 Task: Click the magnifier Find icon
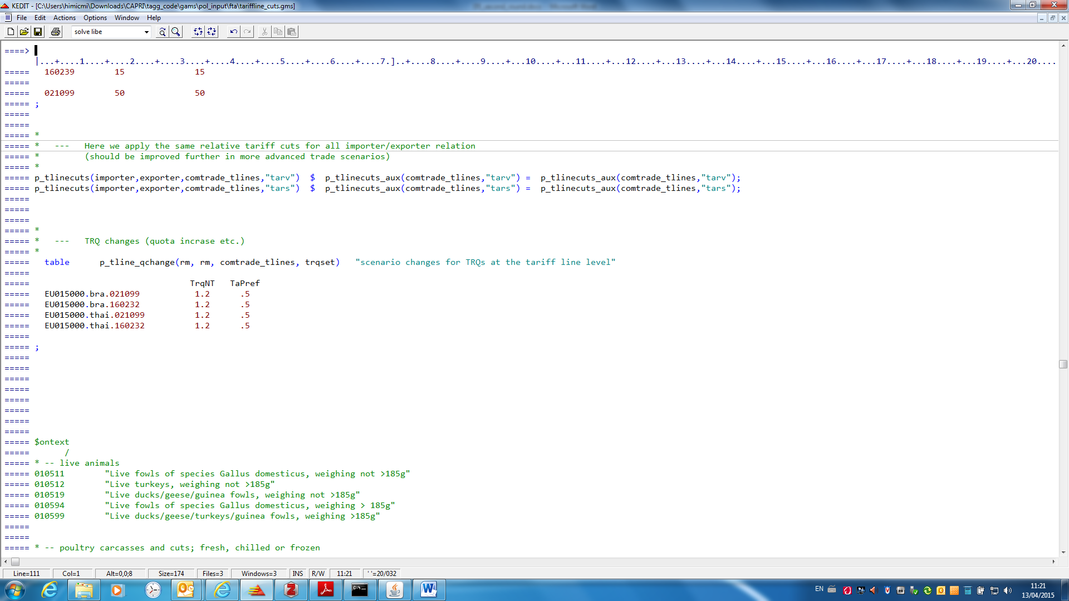tap(176, 32)
